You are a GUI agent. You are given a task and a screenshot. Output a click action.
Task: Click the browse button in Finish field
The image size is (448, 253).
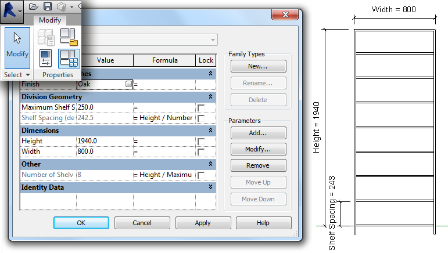pos(128,84)
